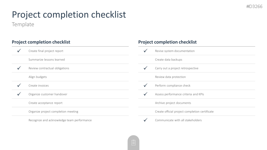Select the left column checklist heading
267x150 pixels.
tap(41, 42)
